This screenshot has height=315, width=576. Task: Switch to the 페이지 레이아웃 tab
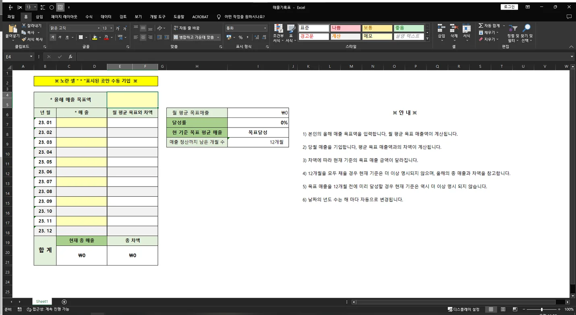tap(64, 17)
